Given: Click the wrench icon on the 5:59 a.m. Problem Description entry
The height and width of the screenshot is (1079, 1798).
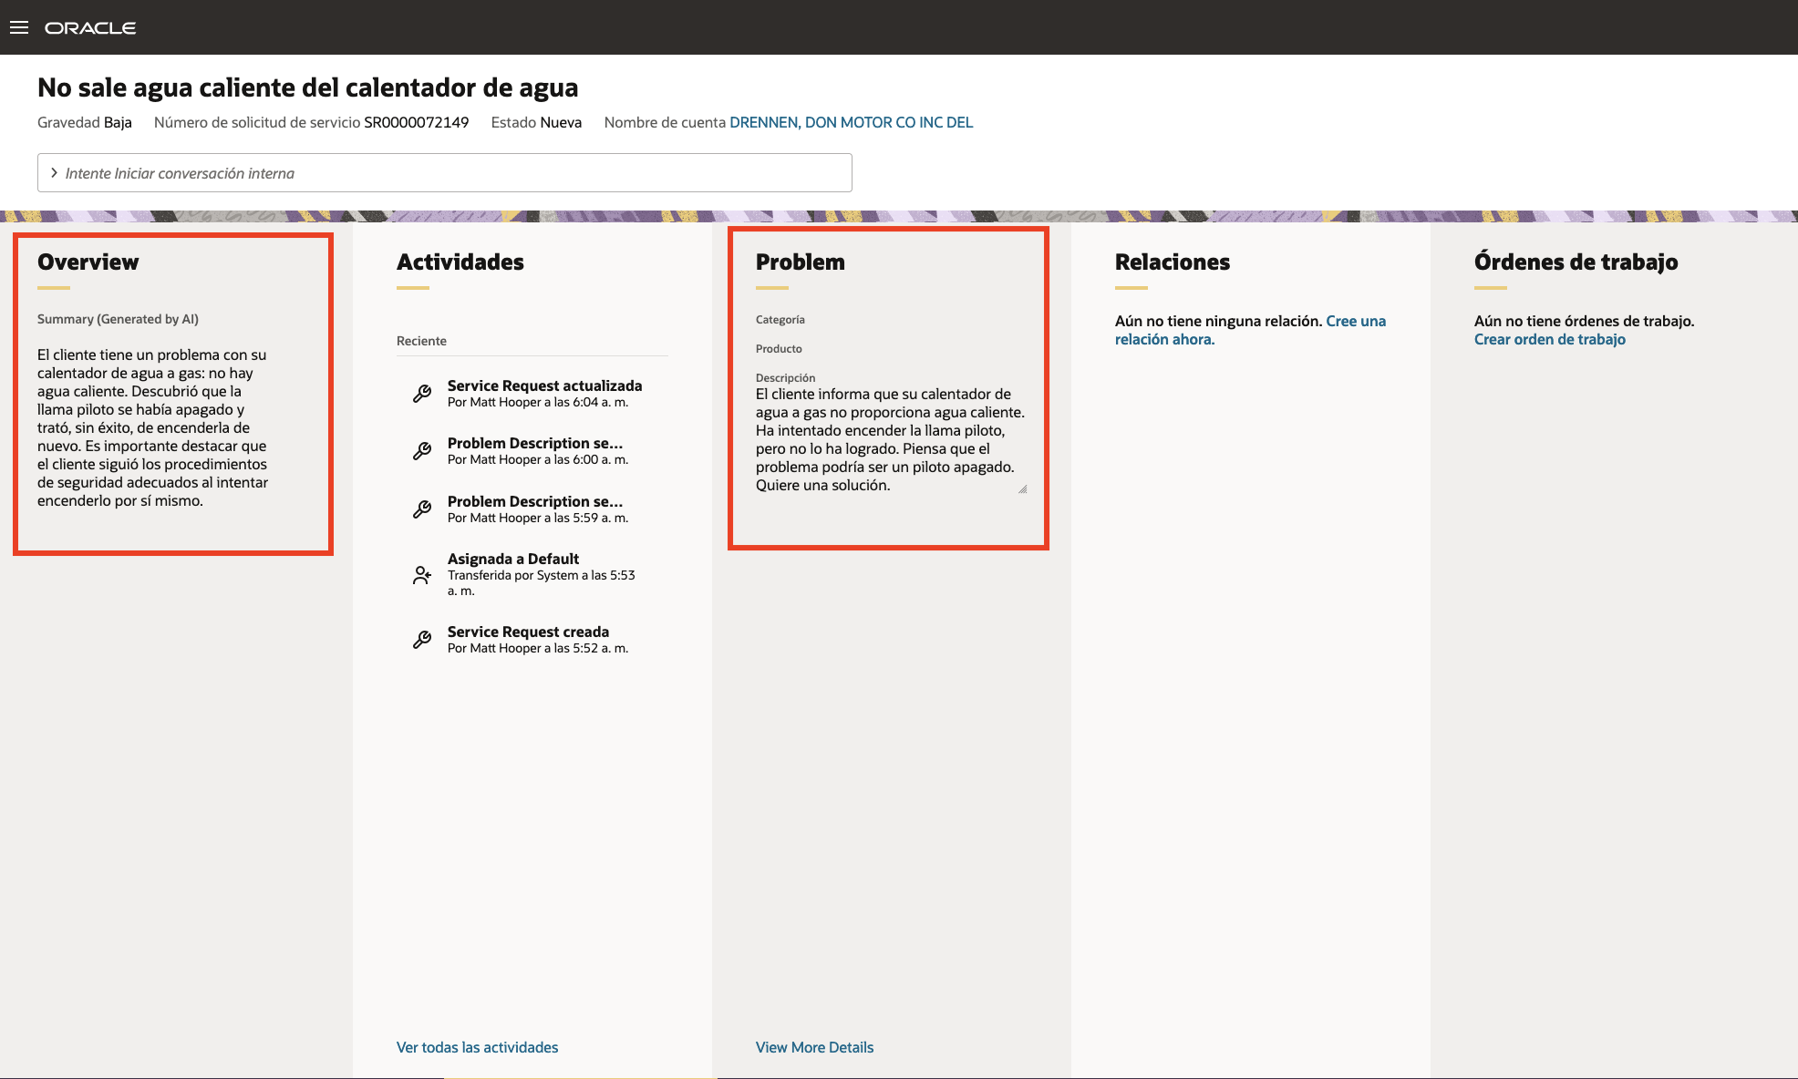Looking at the screenshot, I should 421,509.
